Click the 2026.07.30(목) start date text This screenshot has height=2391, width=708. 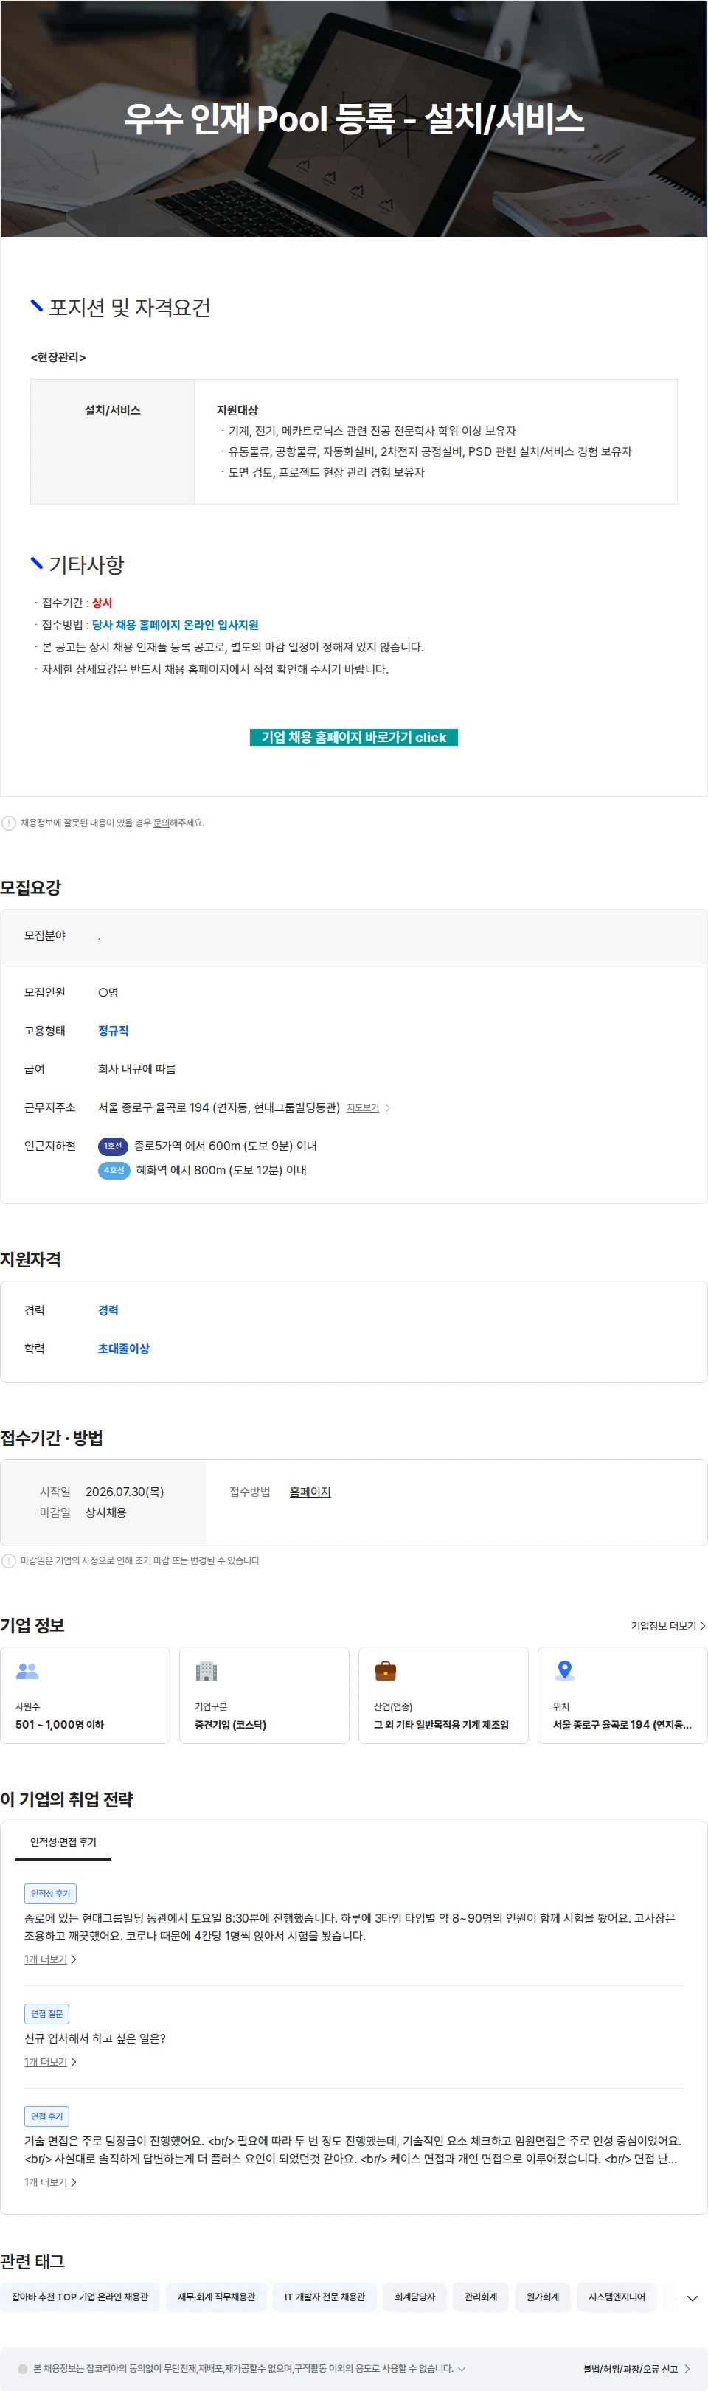125,1492
